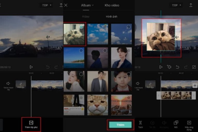The image size is (198, 132).
Task: Play the preview on the left editor screen
Action: pos(31,67)
